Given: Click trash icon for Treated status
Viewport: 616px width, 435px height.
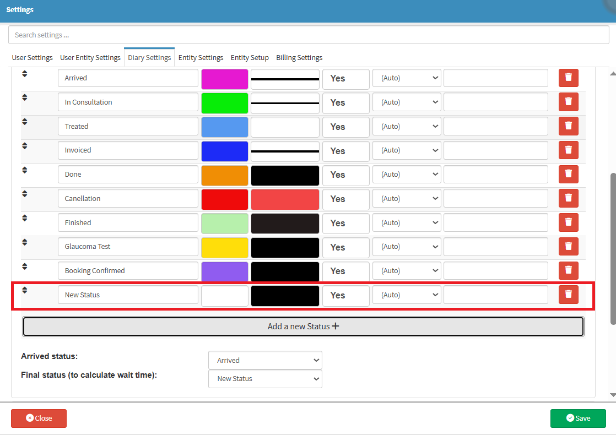Looking at the screenshot, I should pyautogui.click(x=568, y=126).
